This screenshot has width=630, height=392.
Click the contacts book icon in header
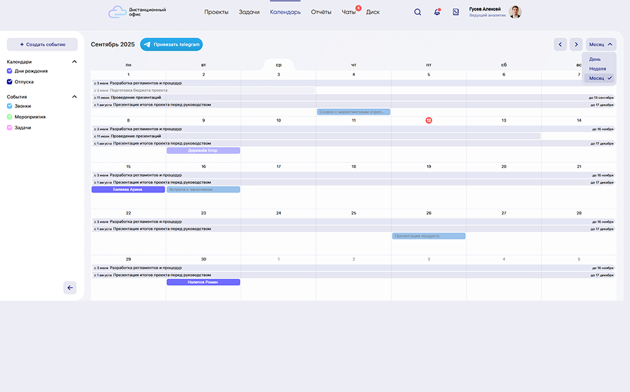point(456,12)
